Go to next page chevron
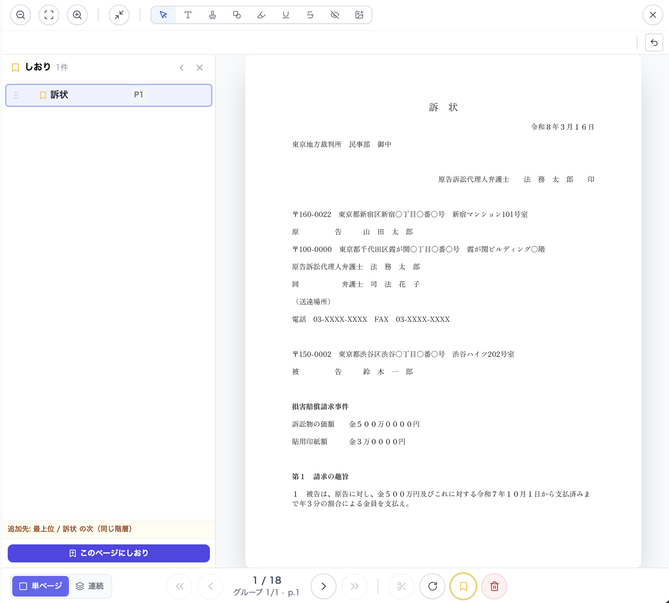Viewport: 669px width, 603px height. click(324, 587)
